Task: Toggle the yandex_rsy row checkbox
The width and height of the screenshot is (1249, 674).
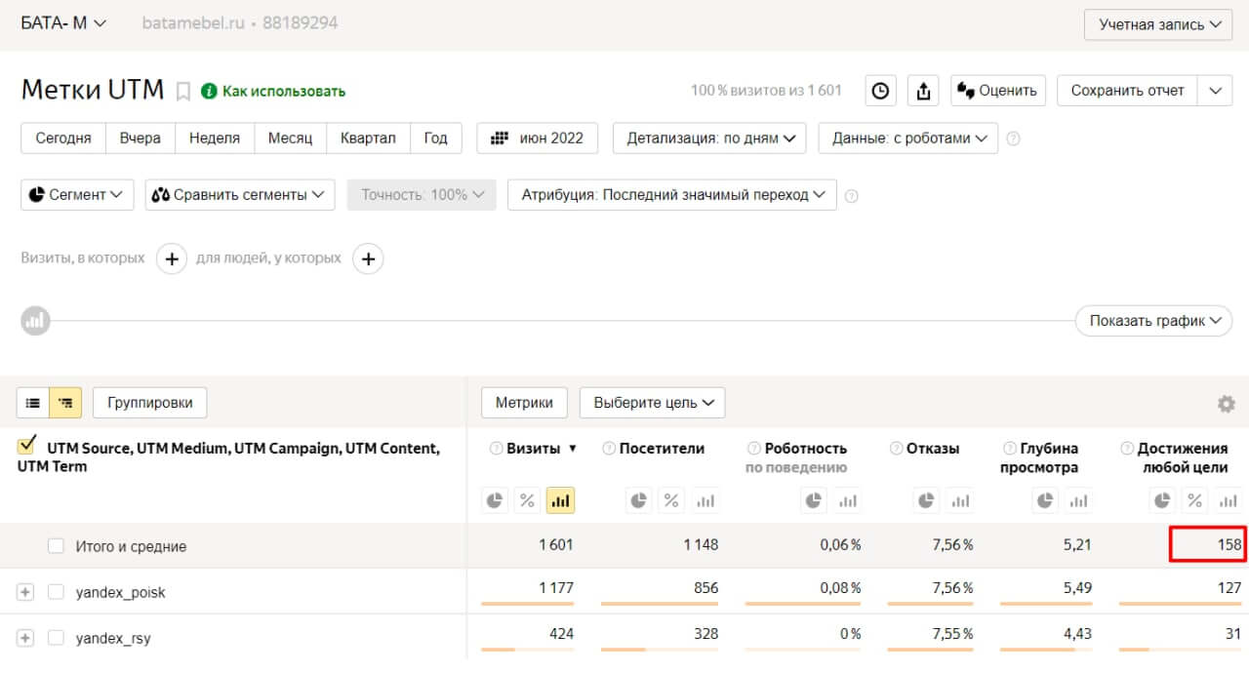Action: (x=56, y=638)
